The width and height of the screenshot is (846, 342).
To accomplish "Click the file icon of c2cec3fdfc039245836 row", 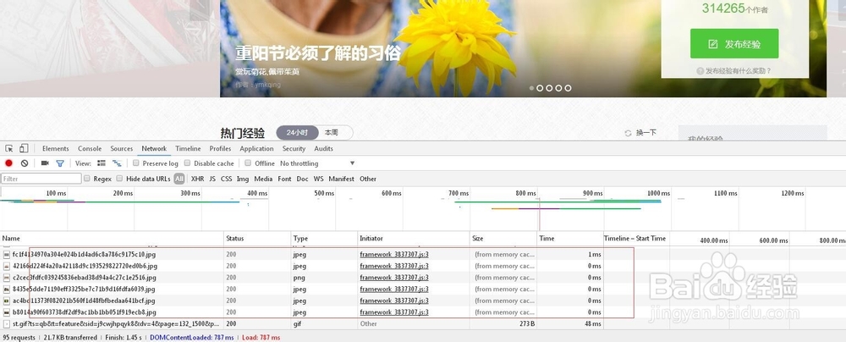I will [7, 277].
